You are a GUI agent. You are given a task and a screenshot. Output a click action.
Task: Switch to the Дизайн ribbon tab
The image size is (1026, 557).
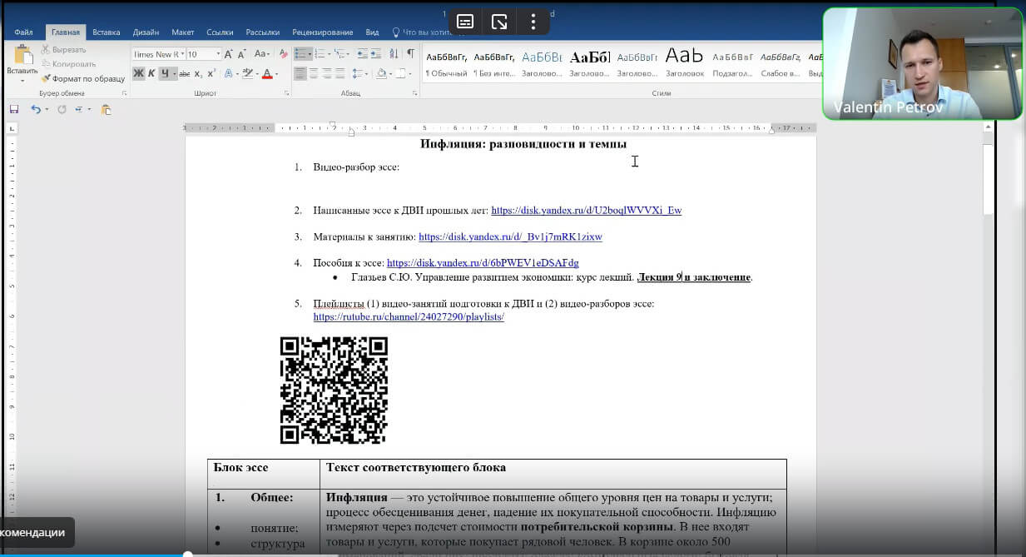pyautogui.click(x=146, y=32)
